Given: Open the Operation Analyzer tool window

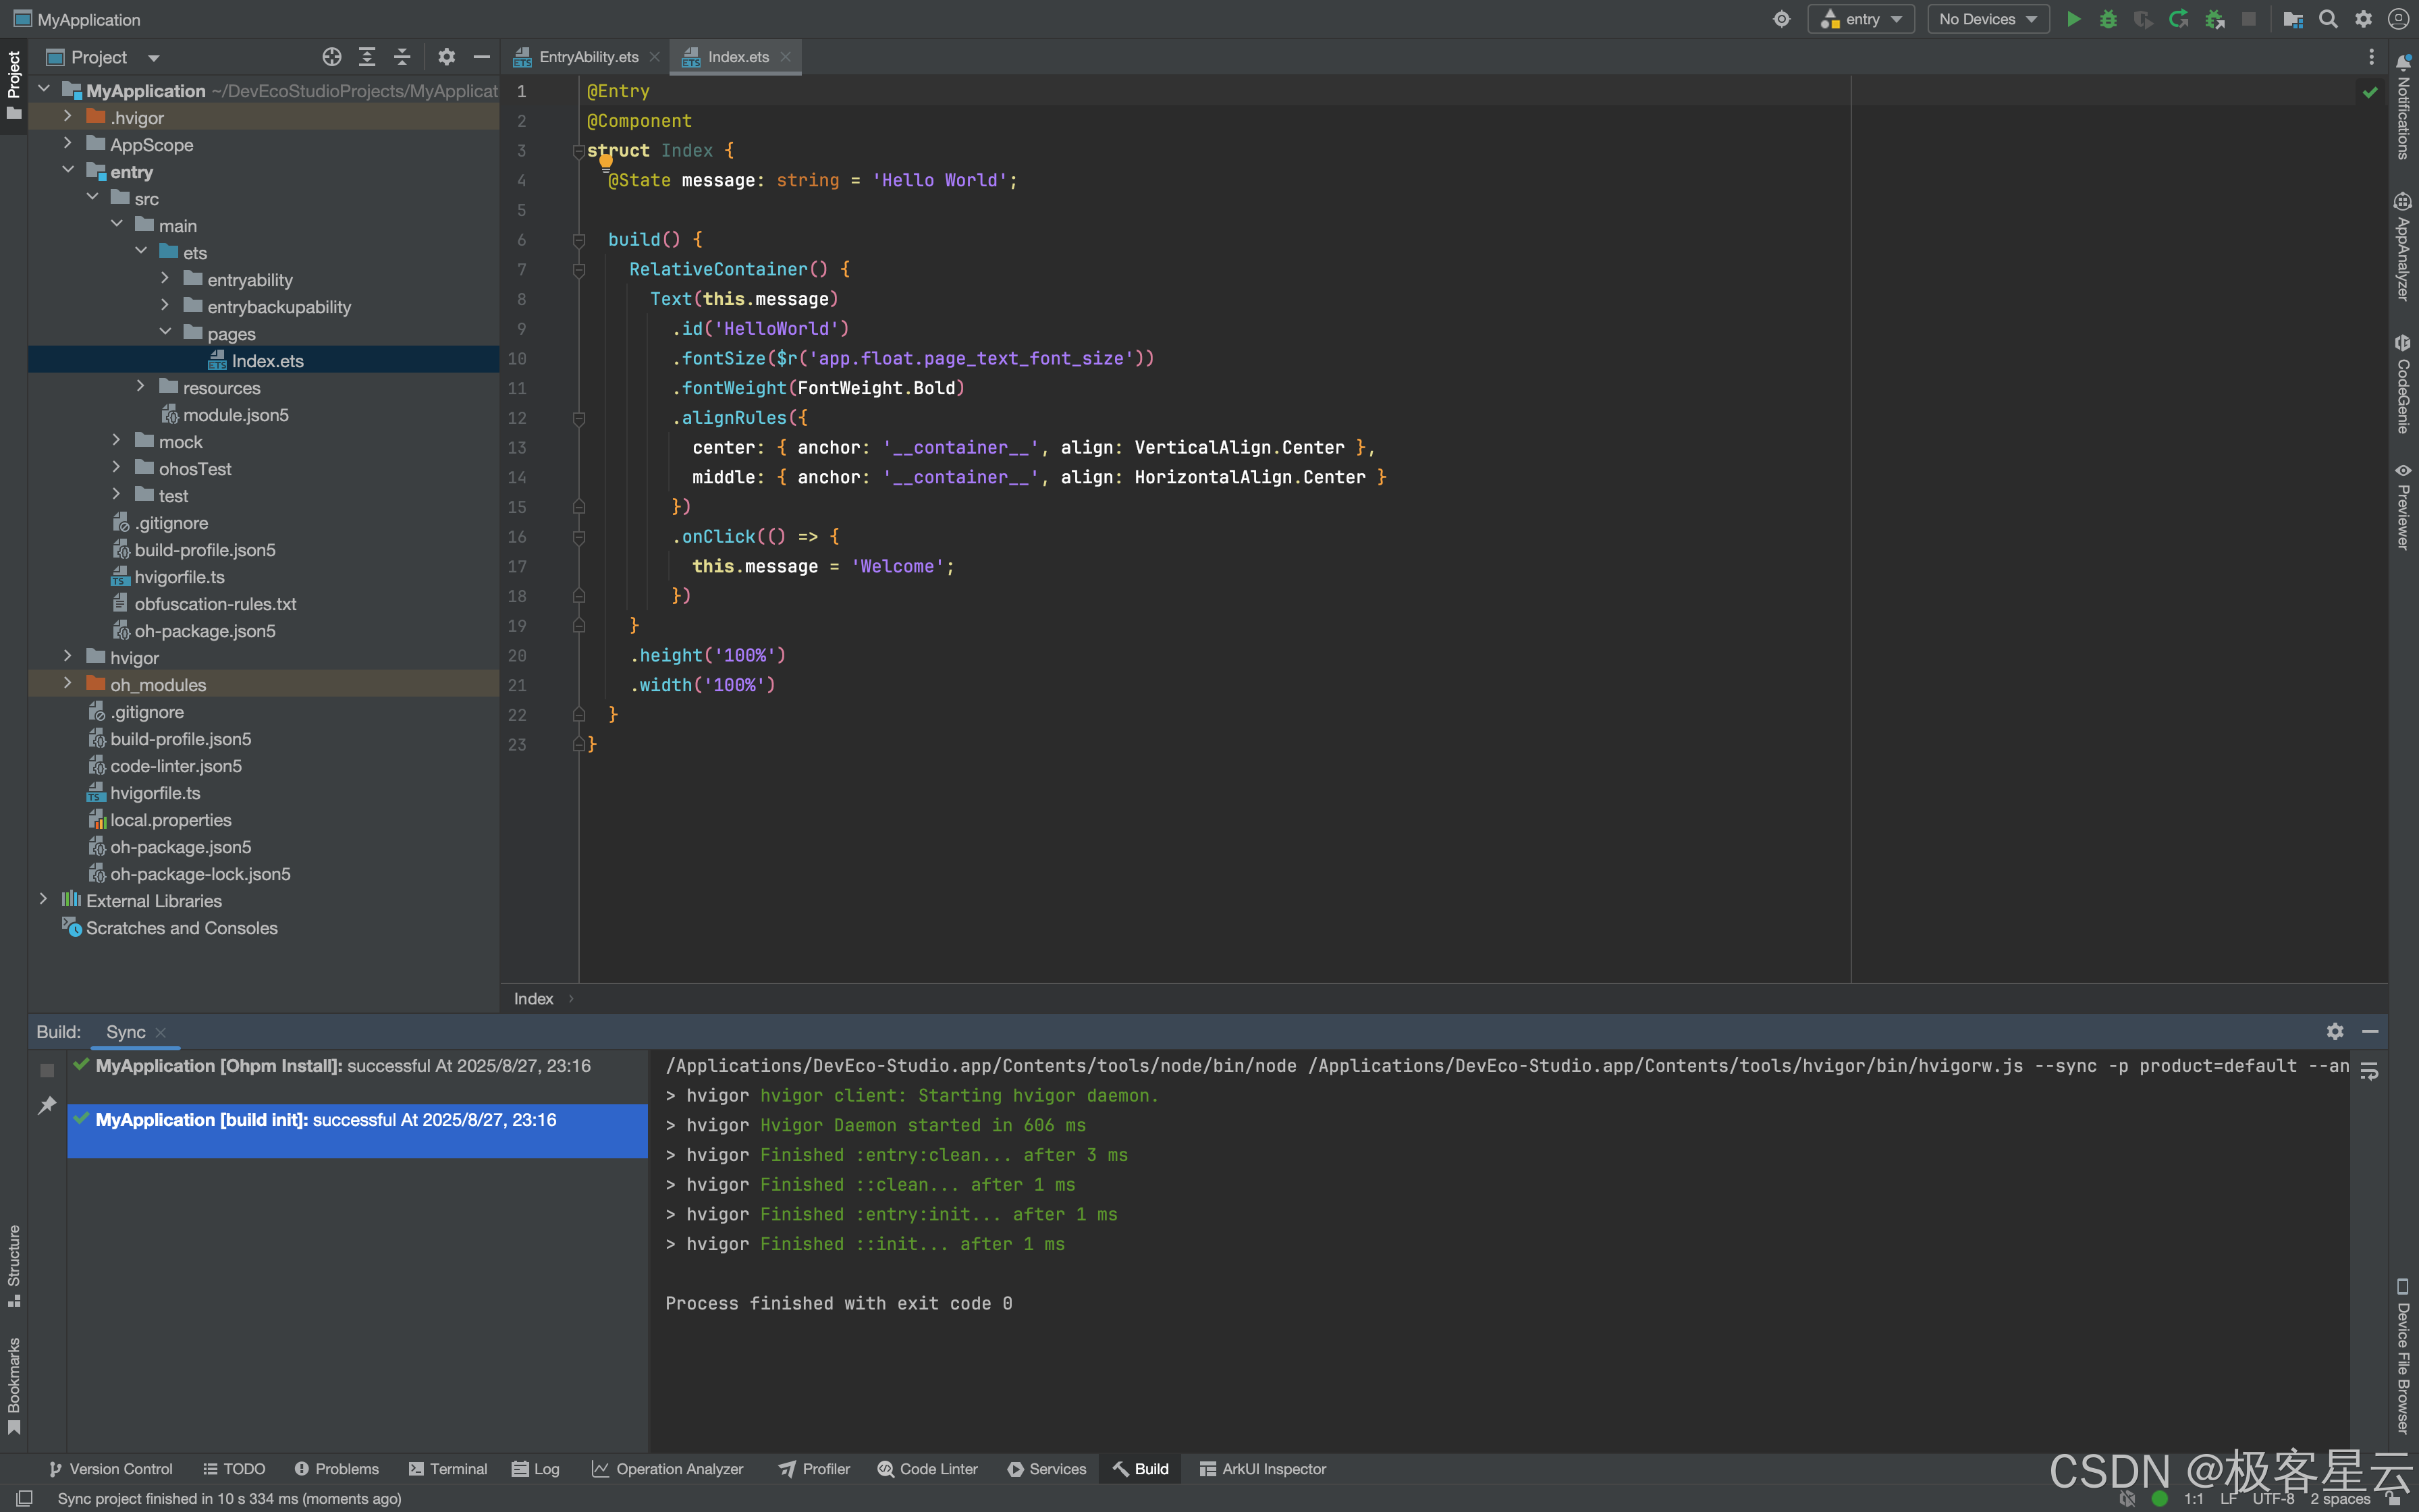Looking at the screenshot, I should 668,1469.
